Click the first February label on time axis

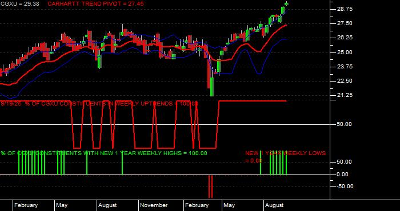click(26, 205)
